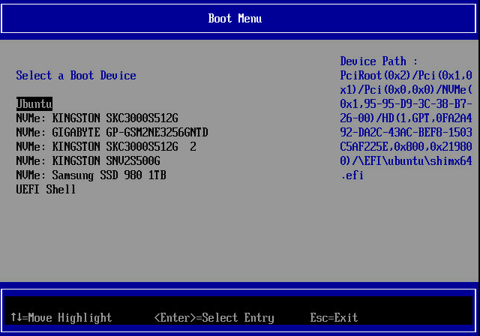Select NVMe GIGABYTE GP-GSM2NE3256GNTD boot device
The width and height of the screenshot is (480, 336).
coord(112,133)
